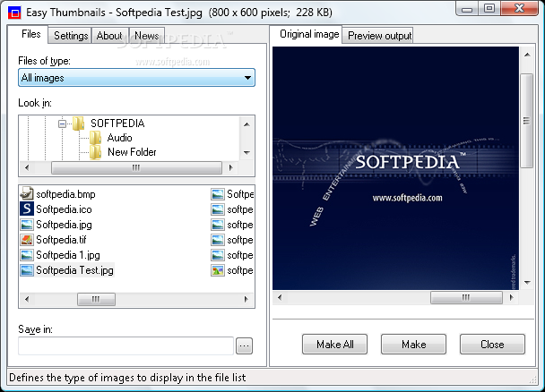The height and width of the screenshot is (392, 545).
Task: Click the Softpedia.ico file icon
Action: coord(27,209)
